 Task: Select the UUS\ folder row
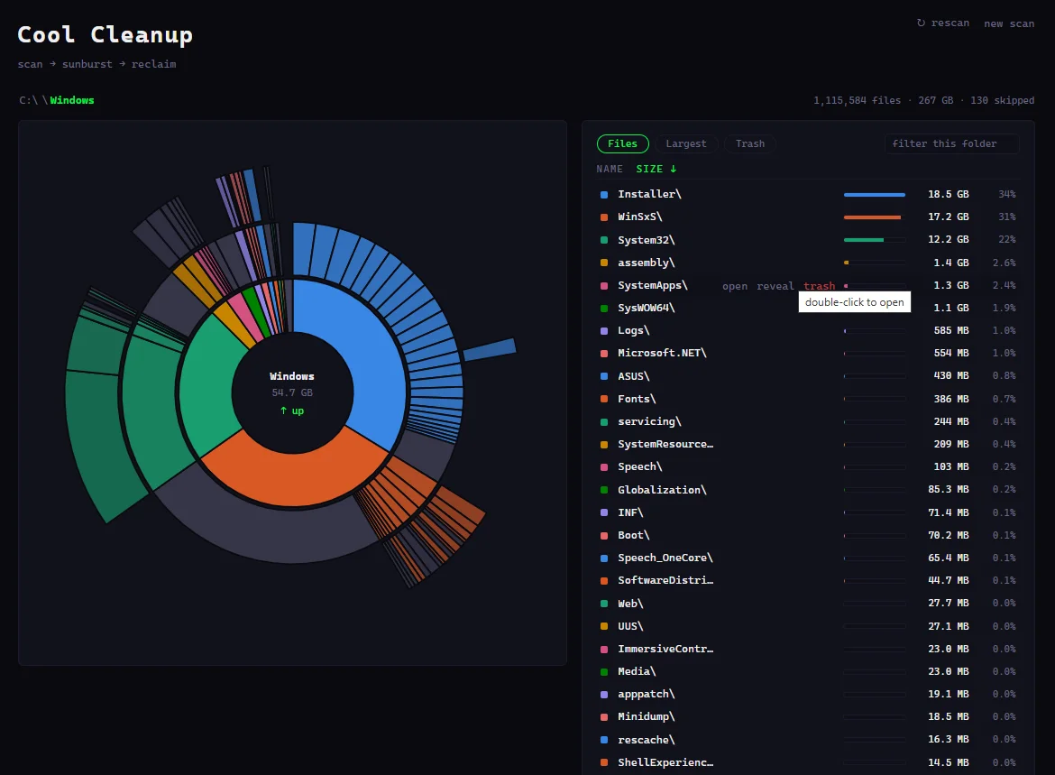[807, 626]
